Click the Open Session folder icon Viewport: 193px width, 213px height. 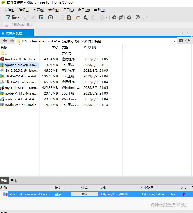[14, 17]
